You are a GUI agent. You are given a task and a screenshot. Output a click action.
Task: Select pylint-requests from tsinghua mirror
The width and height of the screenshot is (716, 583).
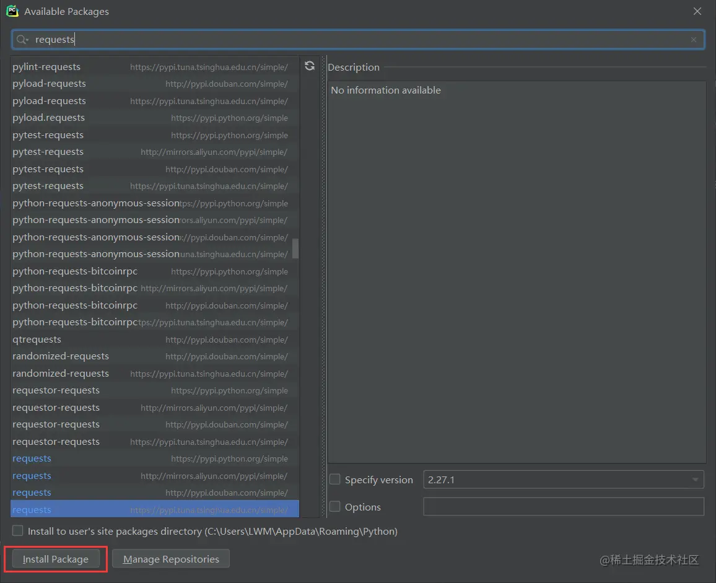point(155,67)
